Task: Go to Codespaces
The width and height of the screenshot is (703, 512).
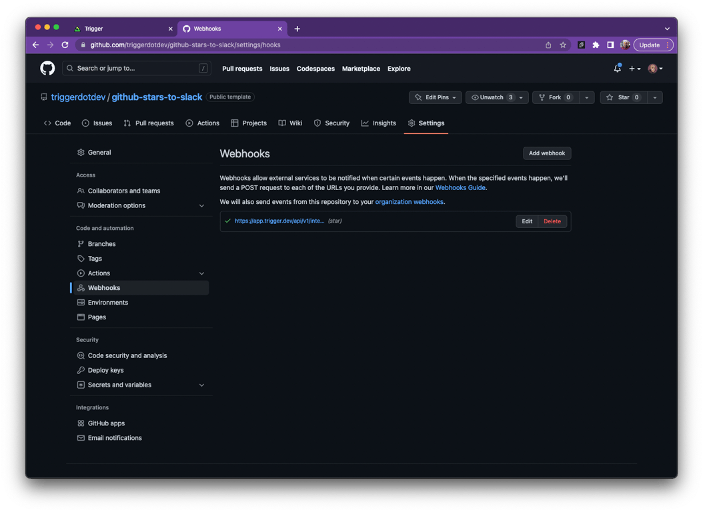Action: point(315,69)
